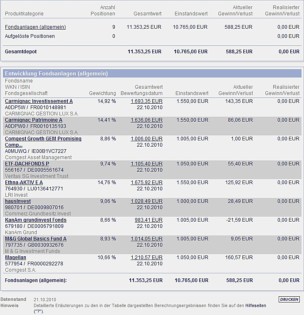Click the M&G Global Basics Fund A link
The width and height of the screenshot is (304, 315).
pyautogui.click(x=36, y=239)
